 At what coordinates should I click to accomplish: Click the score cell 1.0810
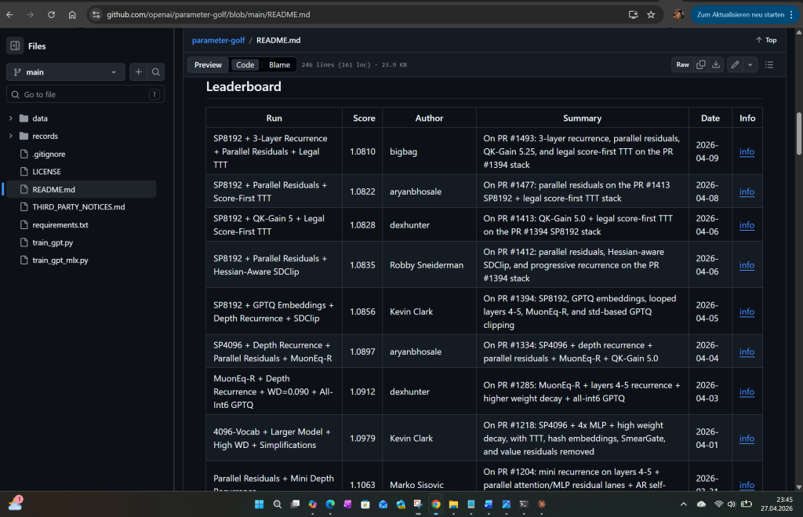coord(362,151)
